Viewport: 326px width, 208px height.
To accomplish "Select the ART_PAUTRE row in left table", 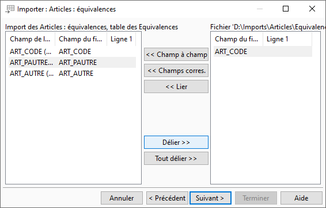I will [72, 63].
